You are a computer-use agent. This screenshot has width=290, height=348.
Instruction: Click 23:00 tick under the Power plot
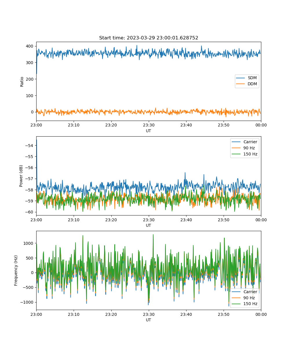tap(36, 220)
